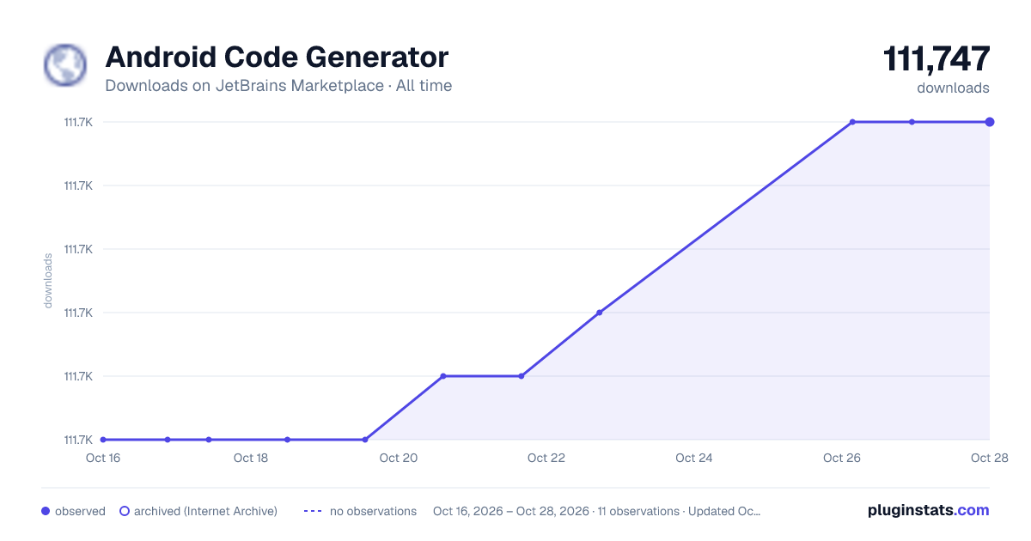Click the Oct 24 axis label
This screenshot has width=1031, height=541.
pos(694,458)
